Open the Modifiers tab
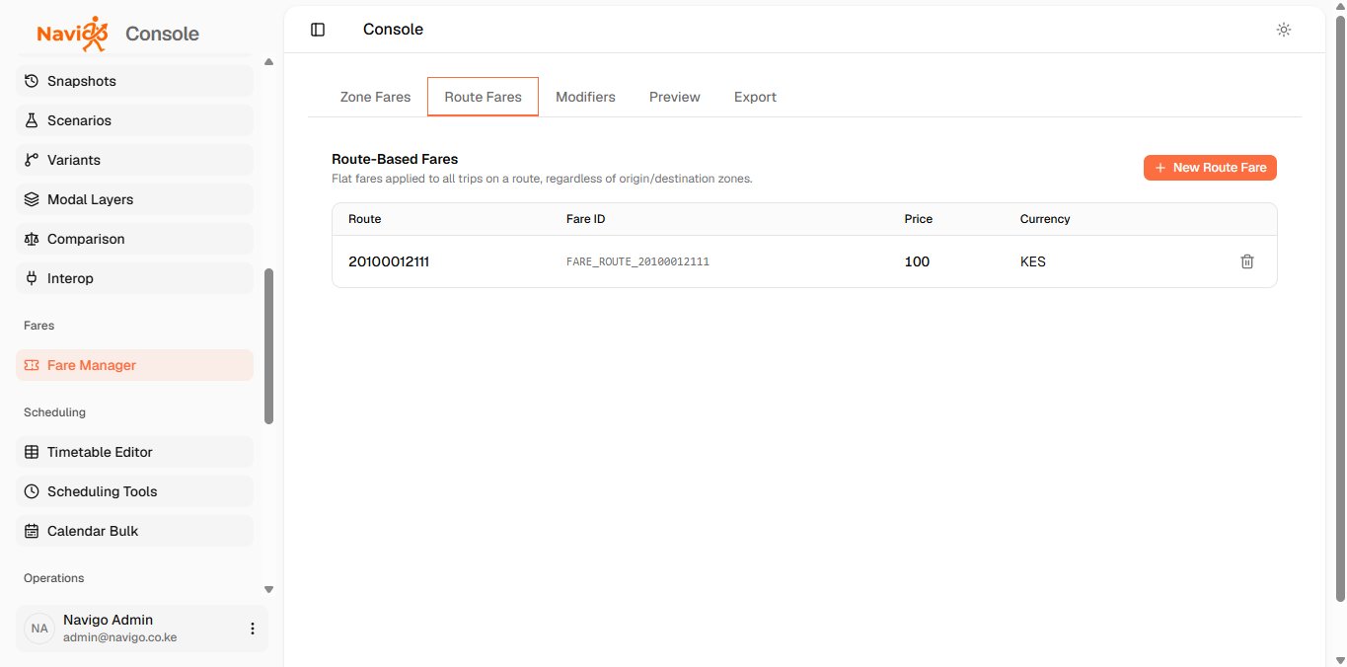The height and width of the screenshot is (667, 1347). (585, 97)
